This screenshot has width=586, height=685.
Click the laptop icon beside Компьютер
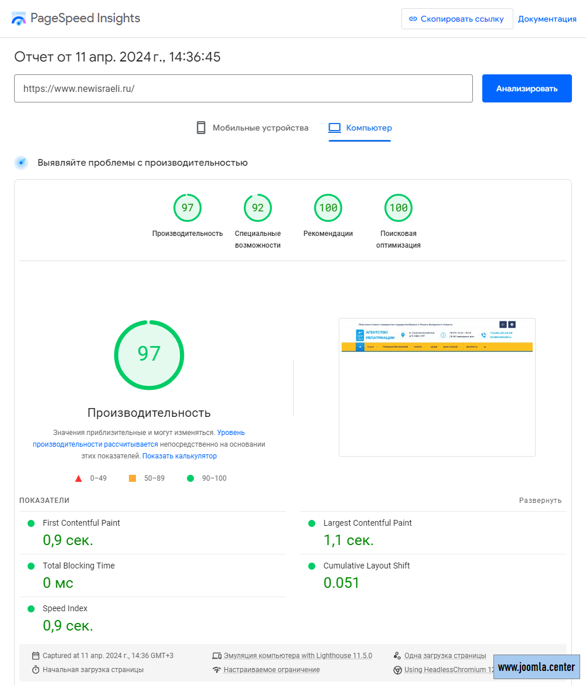point(335,128)
